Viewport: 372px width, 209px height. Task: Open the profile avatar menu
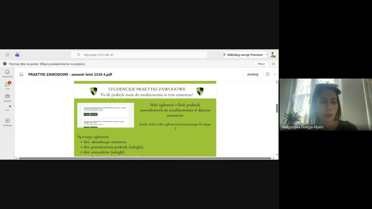(273, 55)
